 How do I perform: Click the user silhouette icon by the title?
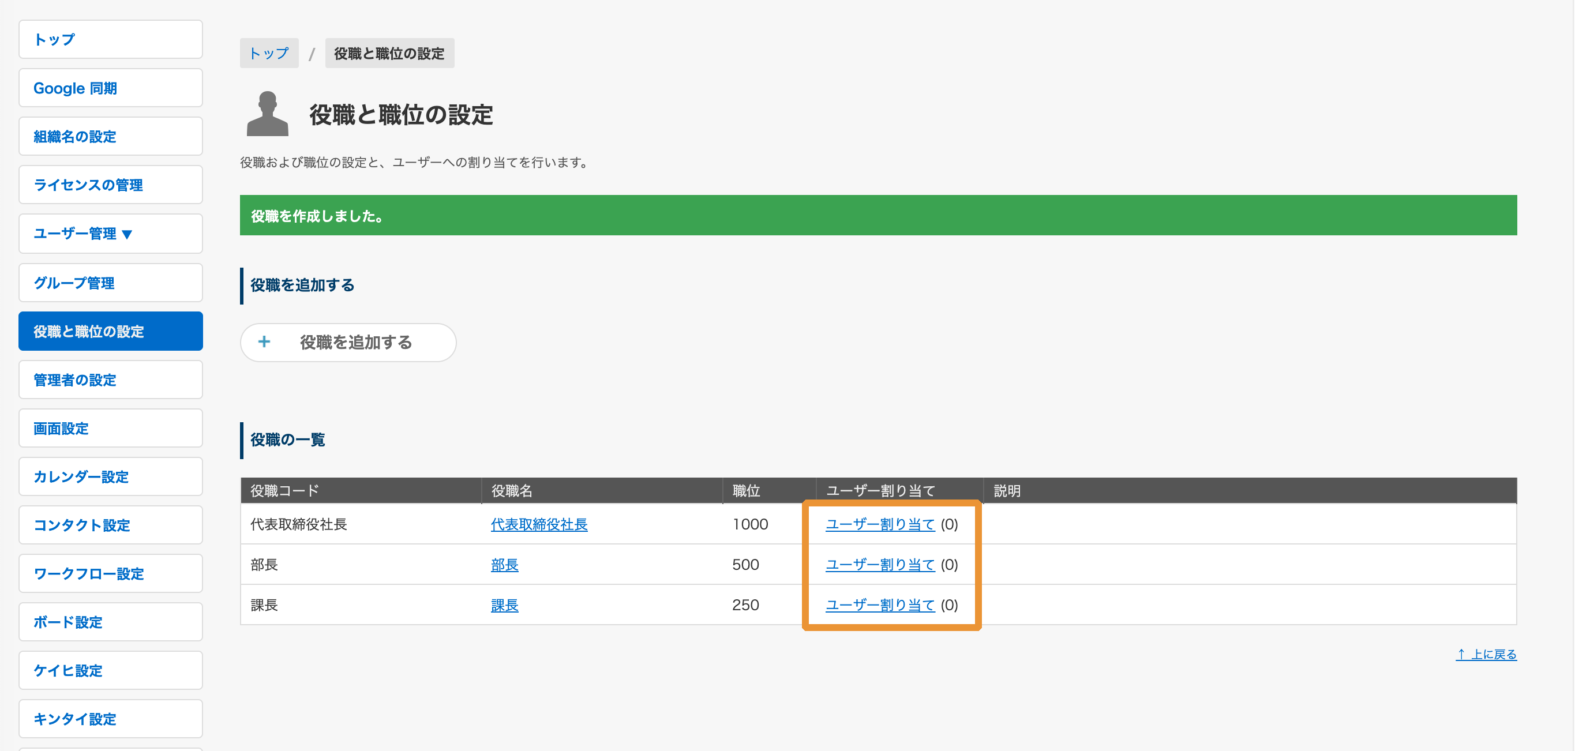(267, 114)
